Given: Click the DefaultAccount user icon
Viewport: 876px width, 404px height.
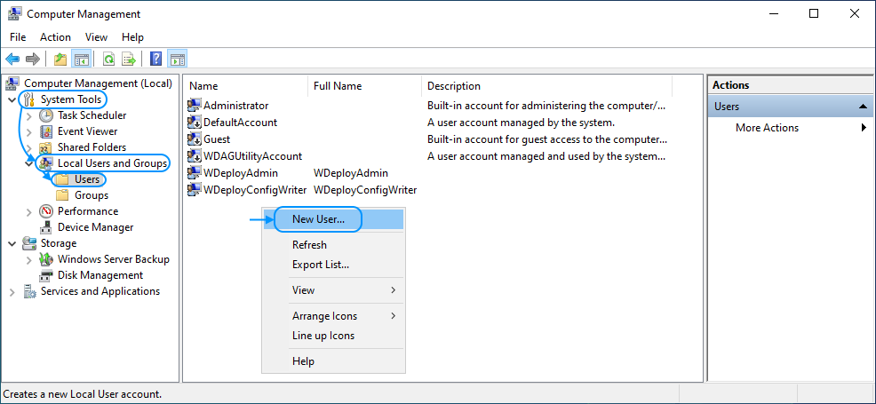Looking at the screenshot, I should [195, 123].
